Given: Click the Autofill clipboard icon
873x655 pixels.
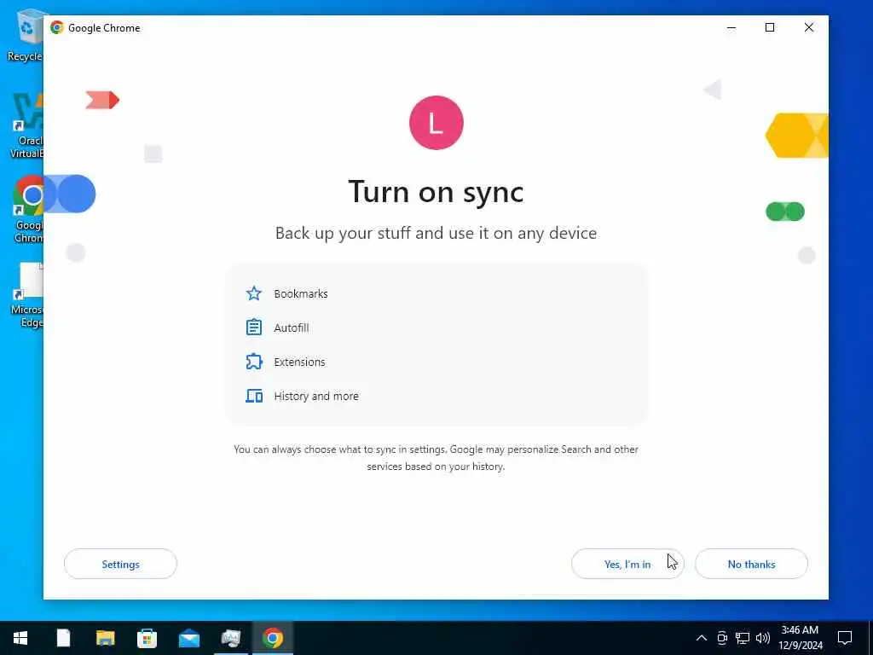Looking at the screenshot, I should pyautogui.click(x=254, y=327).
